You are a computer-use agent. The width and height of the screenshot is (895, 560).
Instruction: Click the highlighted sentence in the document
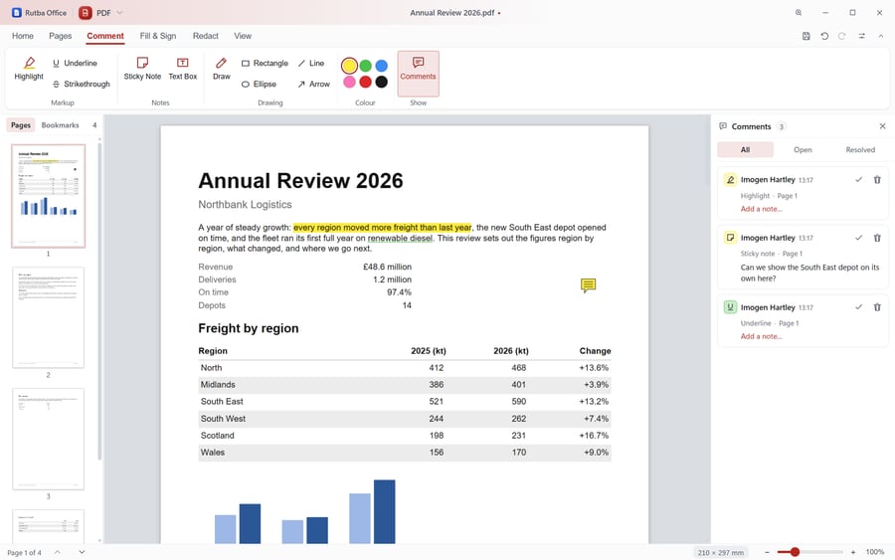pos(383,227)
